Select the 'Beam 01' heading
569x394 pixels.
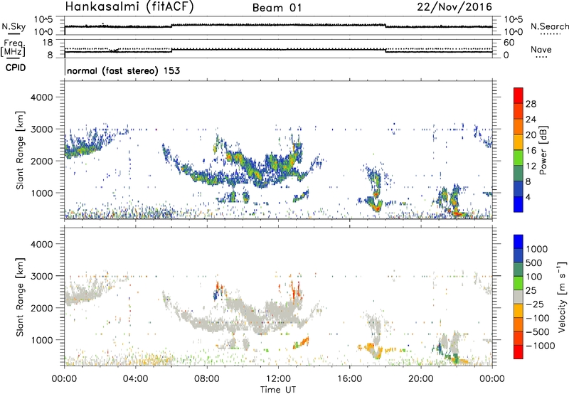pos(277,8)
